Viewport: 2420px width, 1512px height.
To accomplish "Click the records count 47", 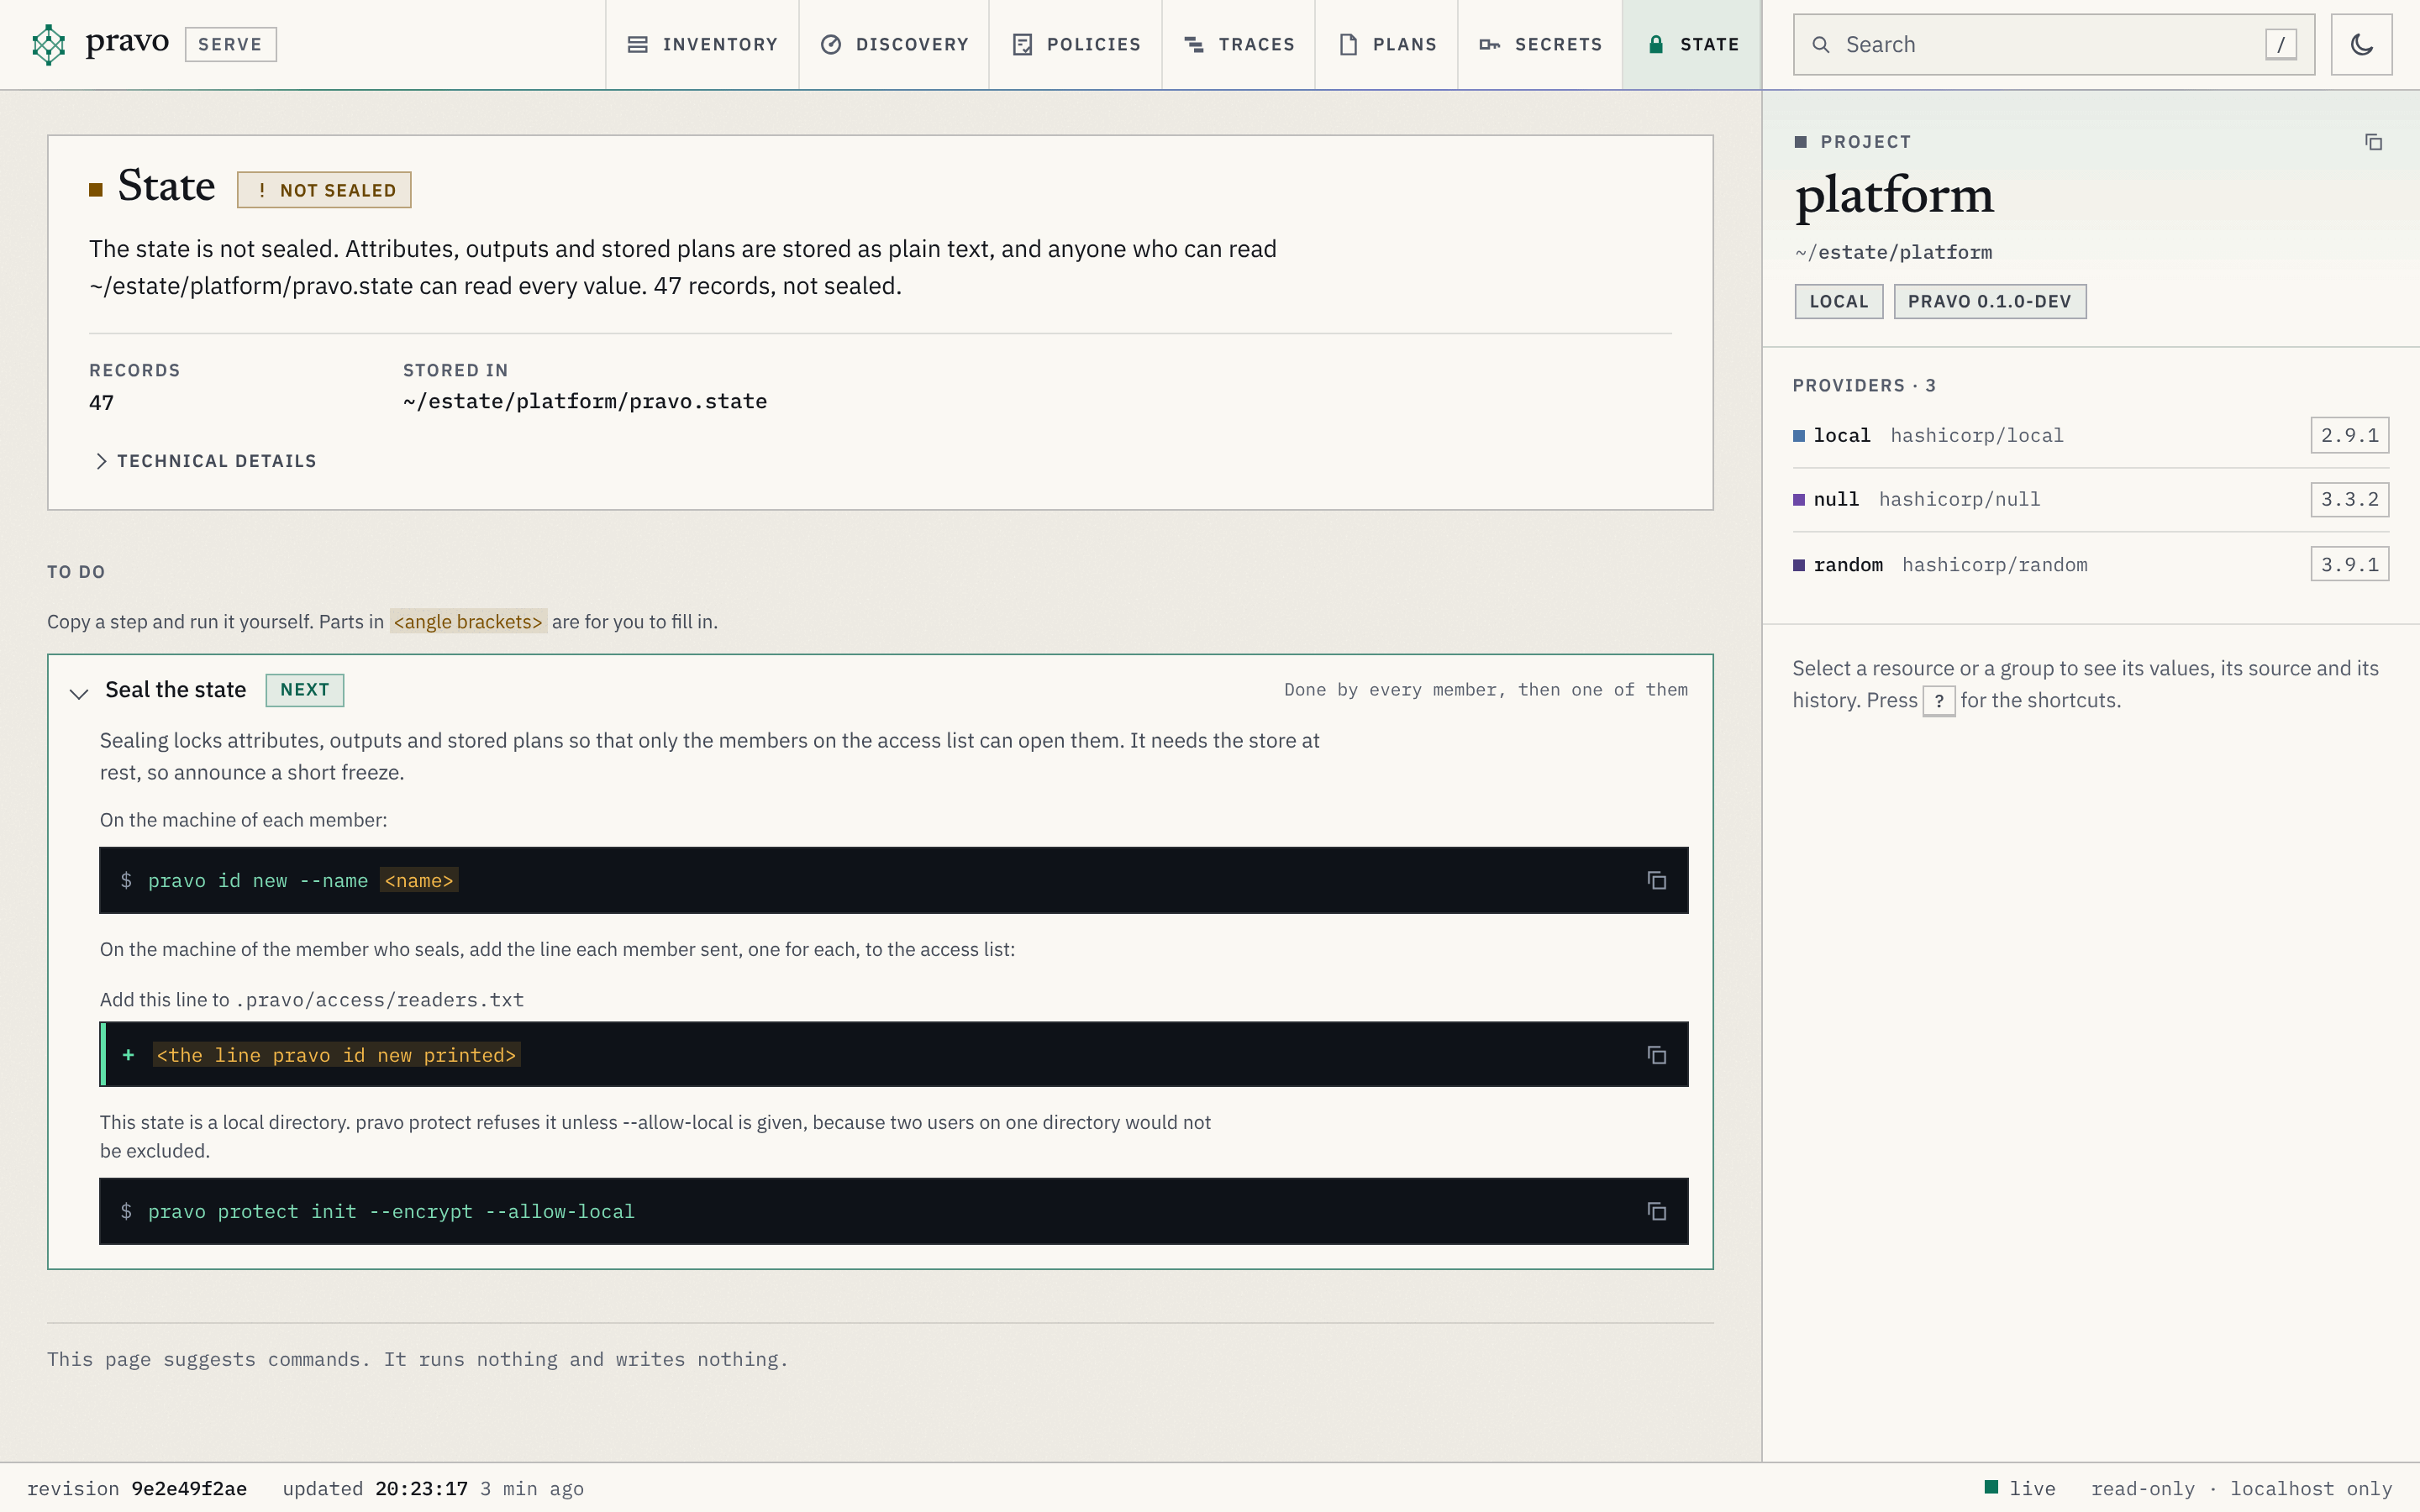I will tap(102, 403).
